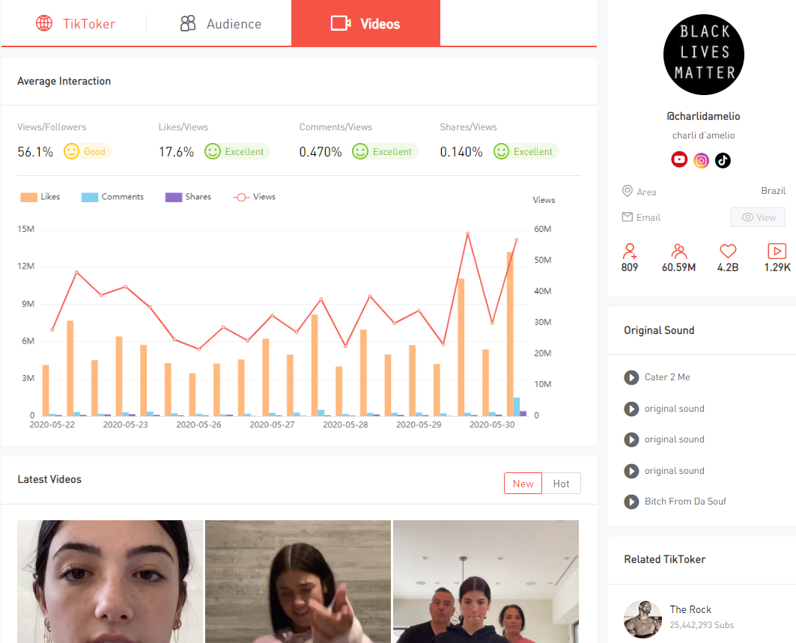This screenshot has height=643, width=796.
Task: Click the Excellent smiley icon for Shares/Views
Action: (x=501, y=151)
